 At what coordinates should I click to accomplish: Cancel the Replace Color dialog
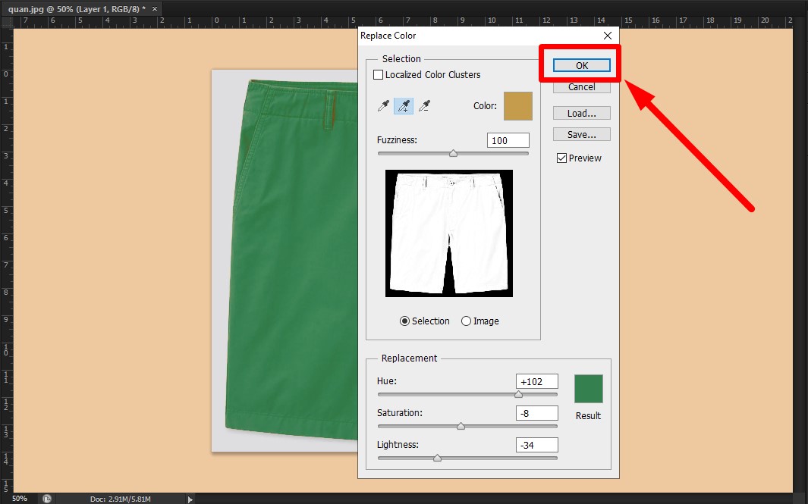[581, 86]
